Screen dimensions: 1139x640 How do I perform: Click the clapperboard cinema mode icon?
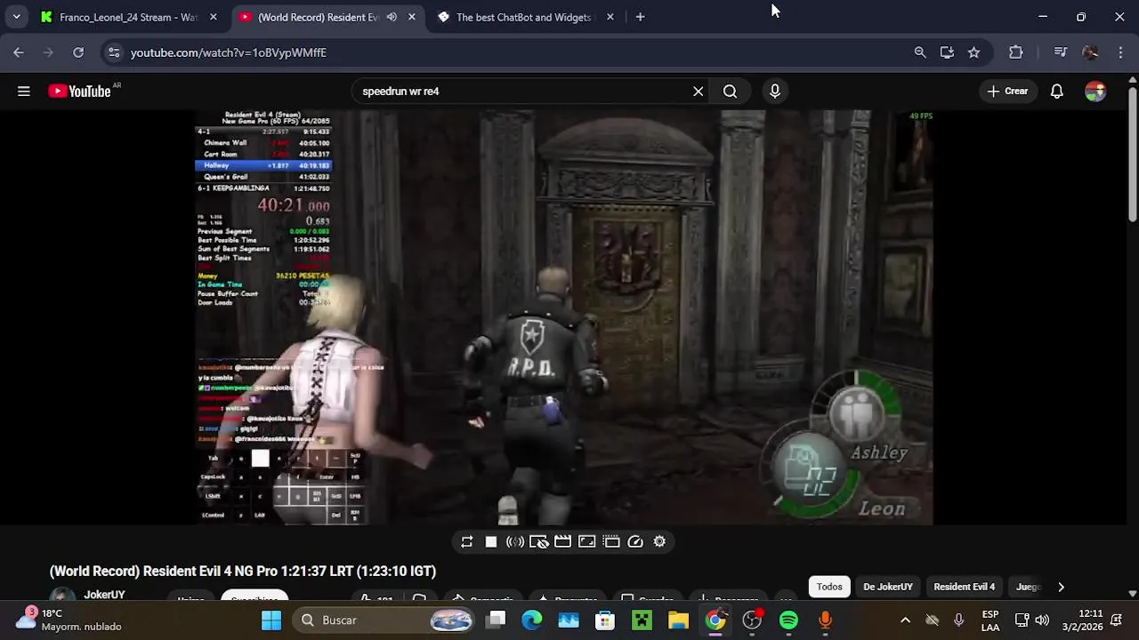pyautogui.click(x=562, y=541)
